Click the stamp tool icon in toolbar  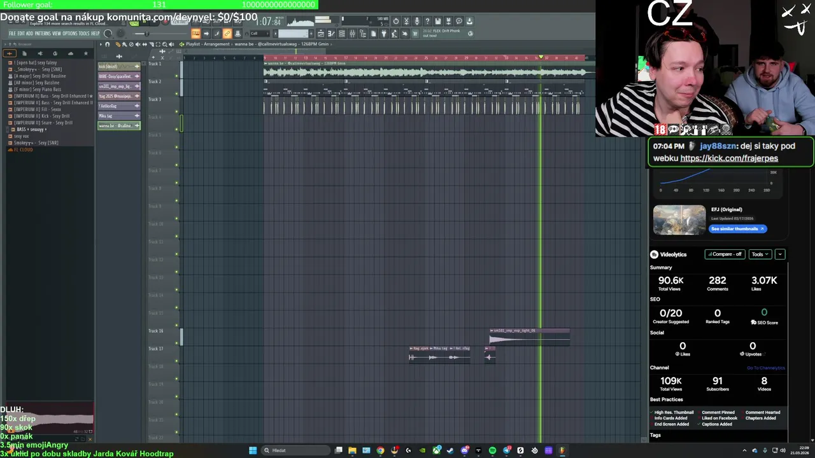tap(237, 33)
